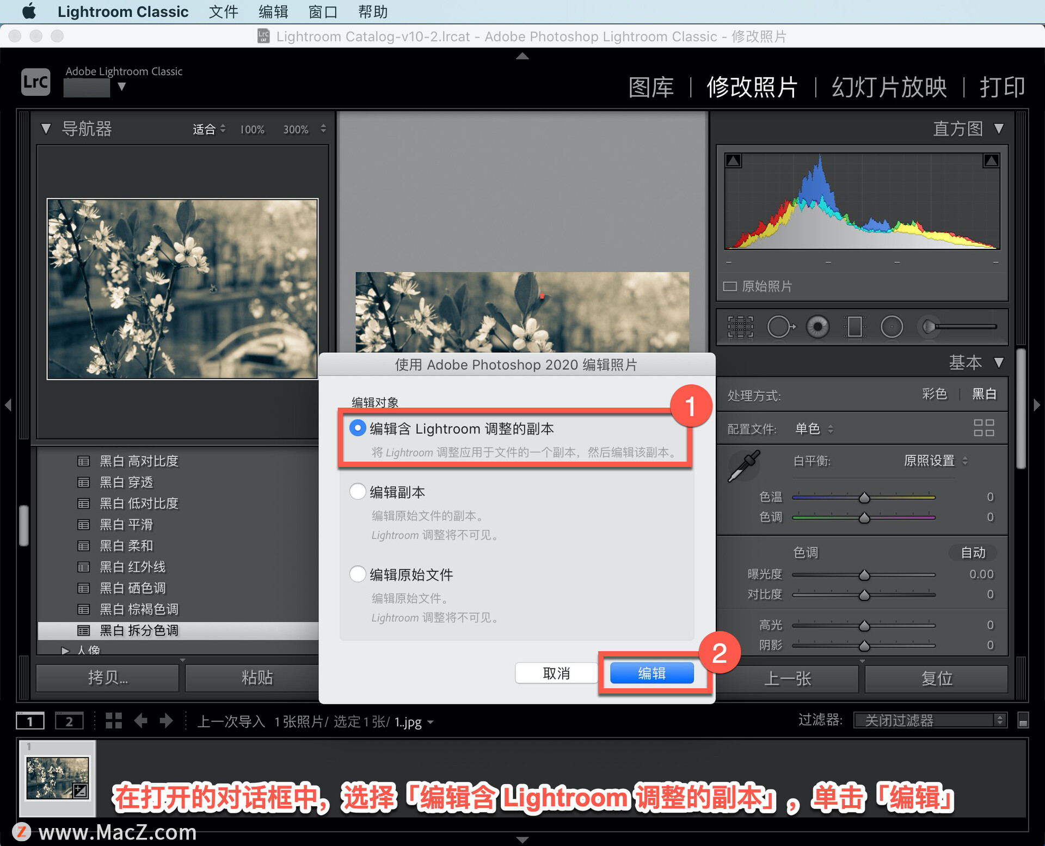This screenshot has height=846, width=1045.
Task: Collapse the 基本 panel
Action: 999,363
